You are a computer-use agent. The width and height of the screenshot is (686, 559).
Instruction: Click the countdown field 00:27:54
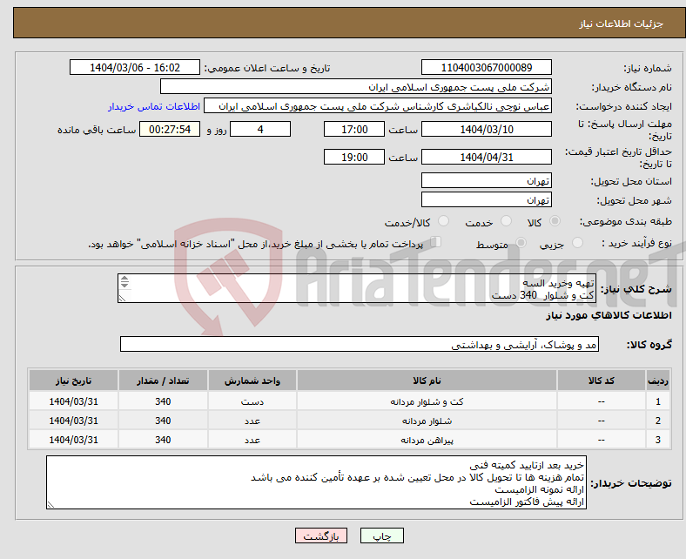170,129
